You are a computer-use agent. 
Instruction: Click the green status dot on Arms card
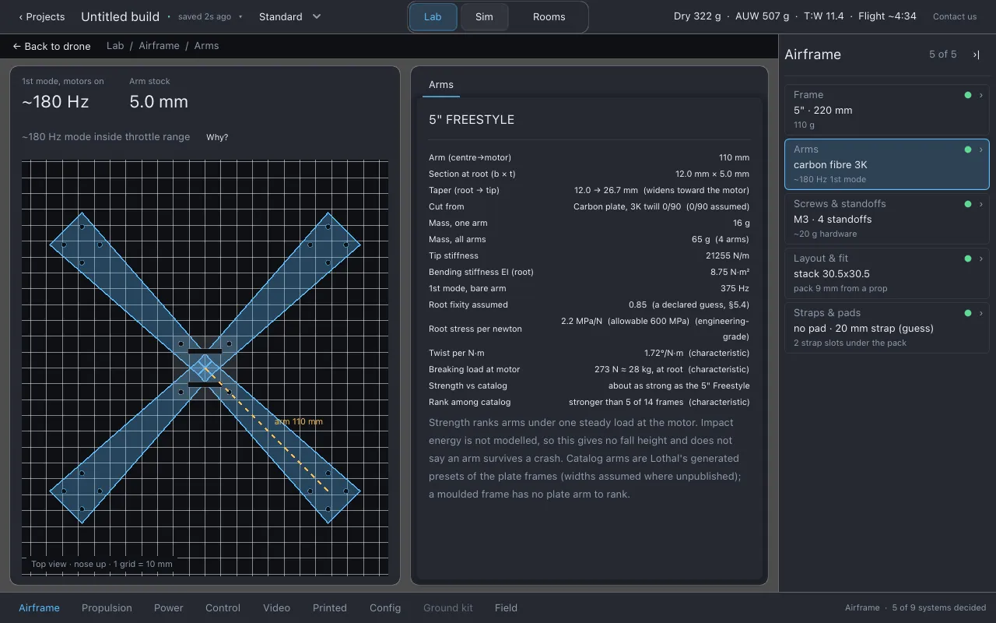(x=968, y=150)
